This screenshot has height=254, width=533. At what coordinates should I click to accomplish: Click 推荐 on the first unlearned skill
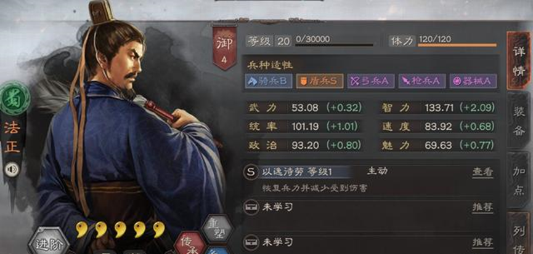click(482, 207)
